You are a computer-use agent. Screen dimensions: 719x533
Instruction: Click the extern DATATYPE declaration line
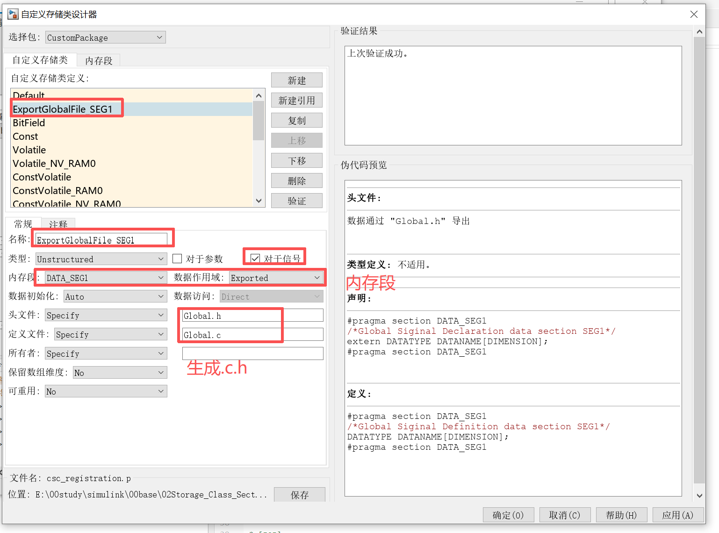447,341
